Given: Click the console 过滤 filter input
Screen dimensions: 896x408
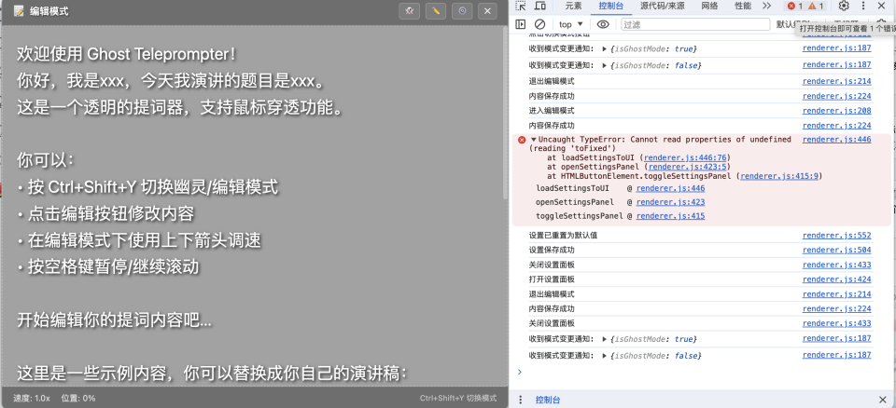Looking at the screenshot, I should pos(695,24).
